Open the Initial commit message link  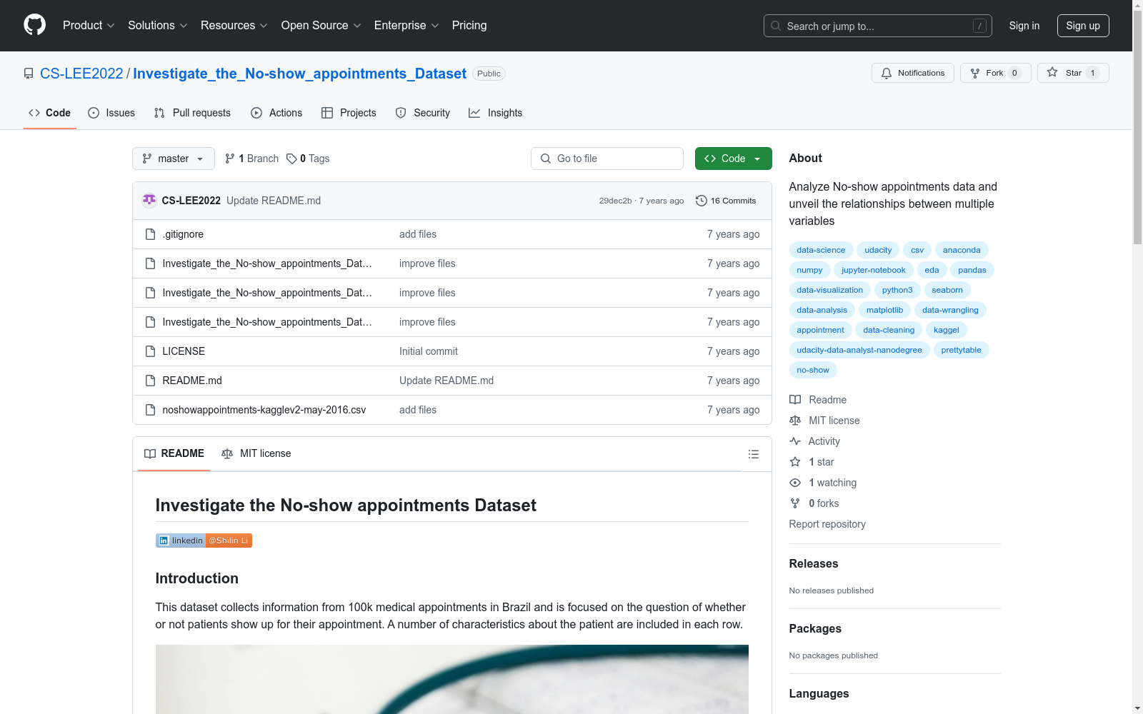[x=429, y=351]
